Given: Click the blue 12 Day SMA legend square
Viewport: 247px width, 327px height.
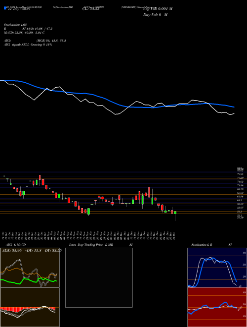Looking at the screenshot, I should pyautogui.click(x=5, y=8).
